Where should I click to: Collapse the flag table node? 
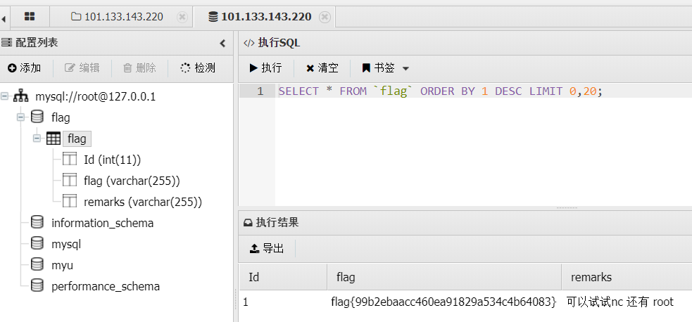37,139
